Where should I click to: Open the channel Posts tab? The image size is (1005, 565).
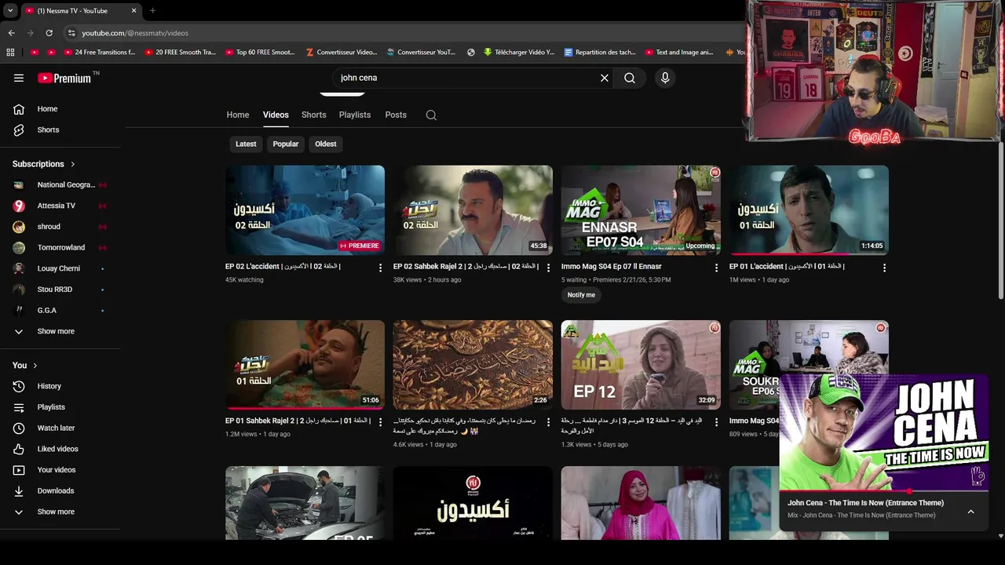point(396,115)
